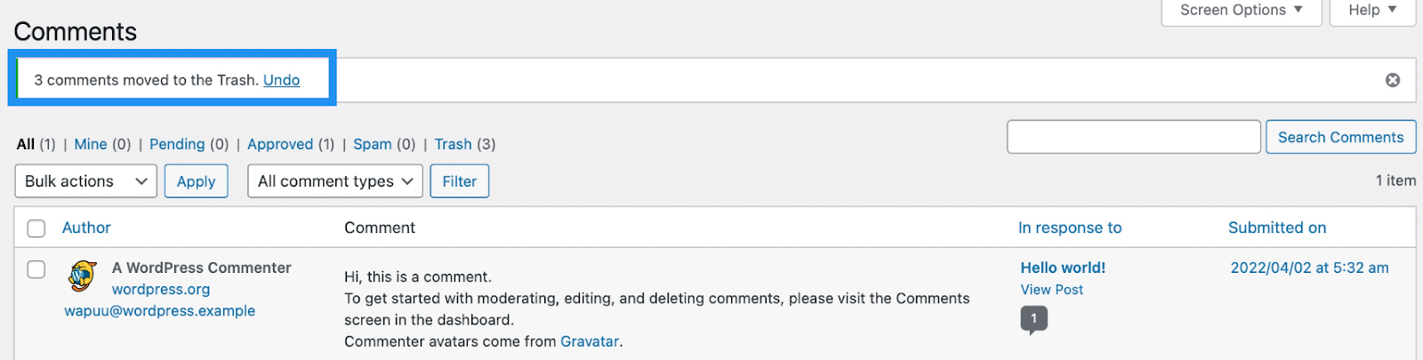The image size is (1423, 360).
Task: Click the Apply button for bulk actions
Action: pos(197,181)
